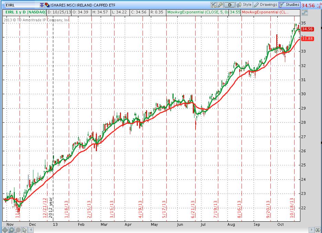Screen dimensions: 322x233
Task: Open the Style menu
Action: 244,5
